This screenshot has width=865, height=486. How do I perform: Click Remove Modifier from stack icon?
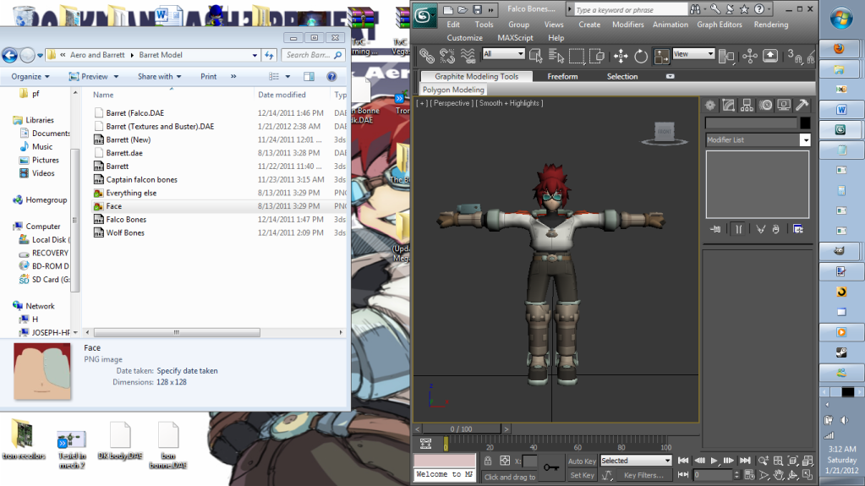click(x=775, y=229)
